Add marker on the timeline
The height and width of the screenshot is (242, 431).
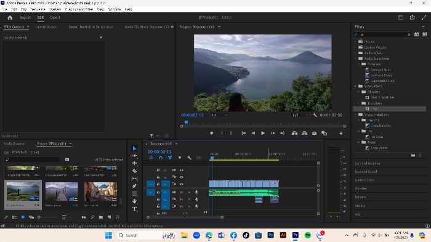coord(180,158)
